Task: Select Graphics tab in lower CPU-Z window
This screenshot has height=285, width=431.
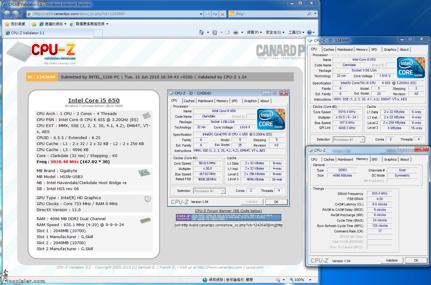Action: tap(390, 160)
